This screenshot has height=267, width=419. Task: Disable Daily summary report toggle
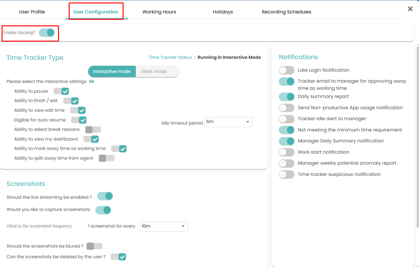pos(287,96)
